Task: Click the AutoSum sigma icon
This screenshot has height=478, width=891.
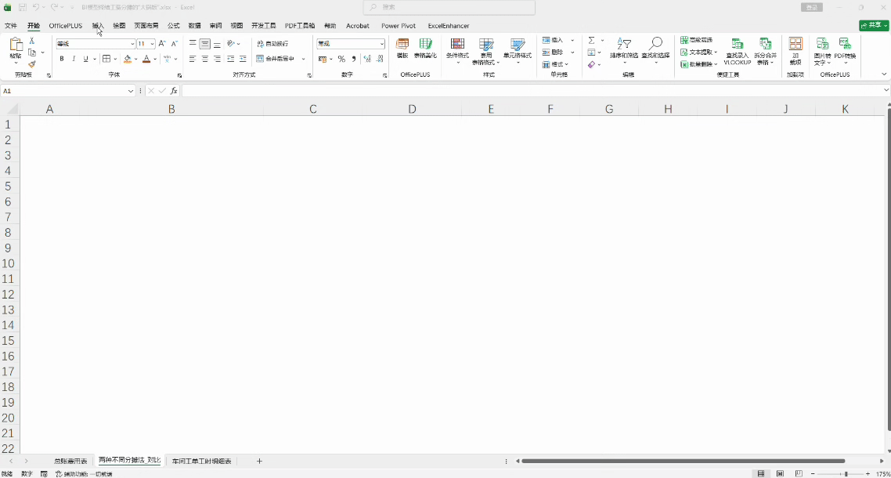Action: 592,40
